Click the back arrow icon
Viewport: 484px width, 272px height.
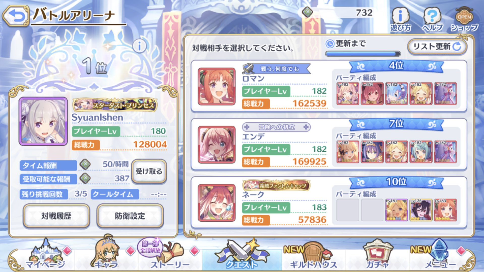[16, 16]
